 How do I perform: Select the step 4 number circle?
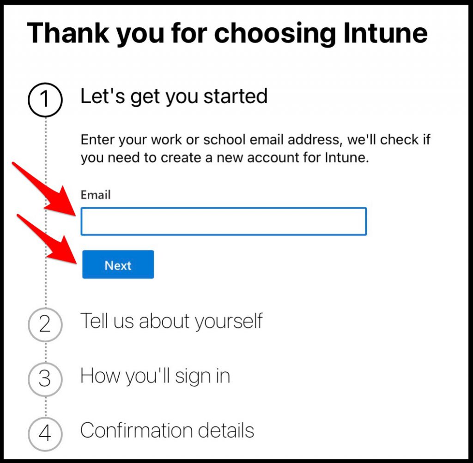coord(45,434)
